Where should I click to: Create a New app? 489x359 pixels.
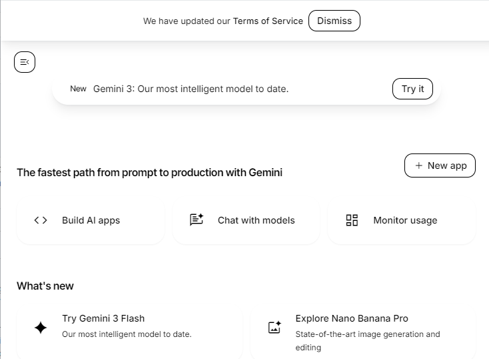point(440,165)
